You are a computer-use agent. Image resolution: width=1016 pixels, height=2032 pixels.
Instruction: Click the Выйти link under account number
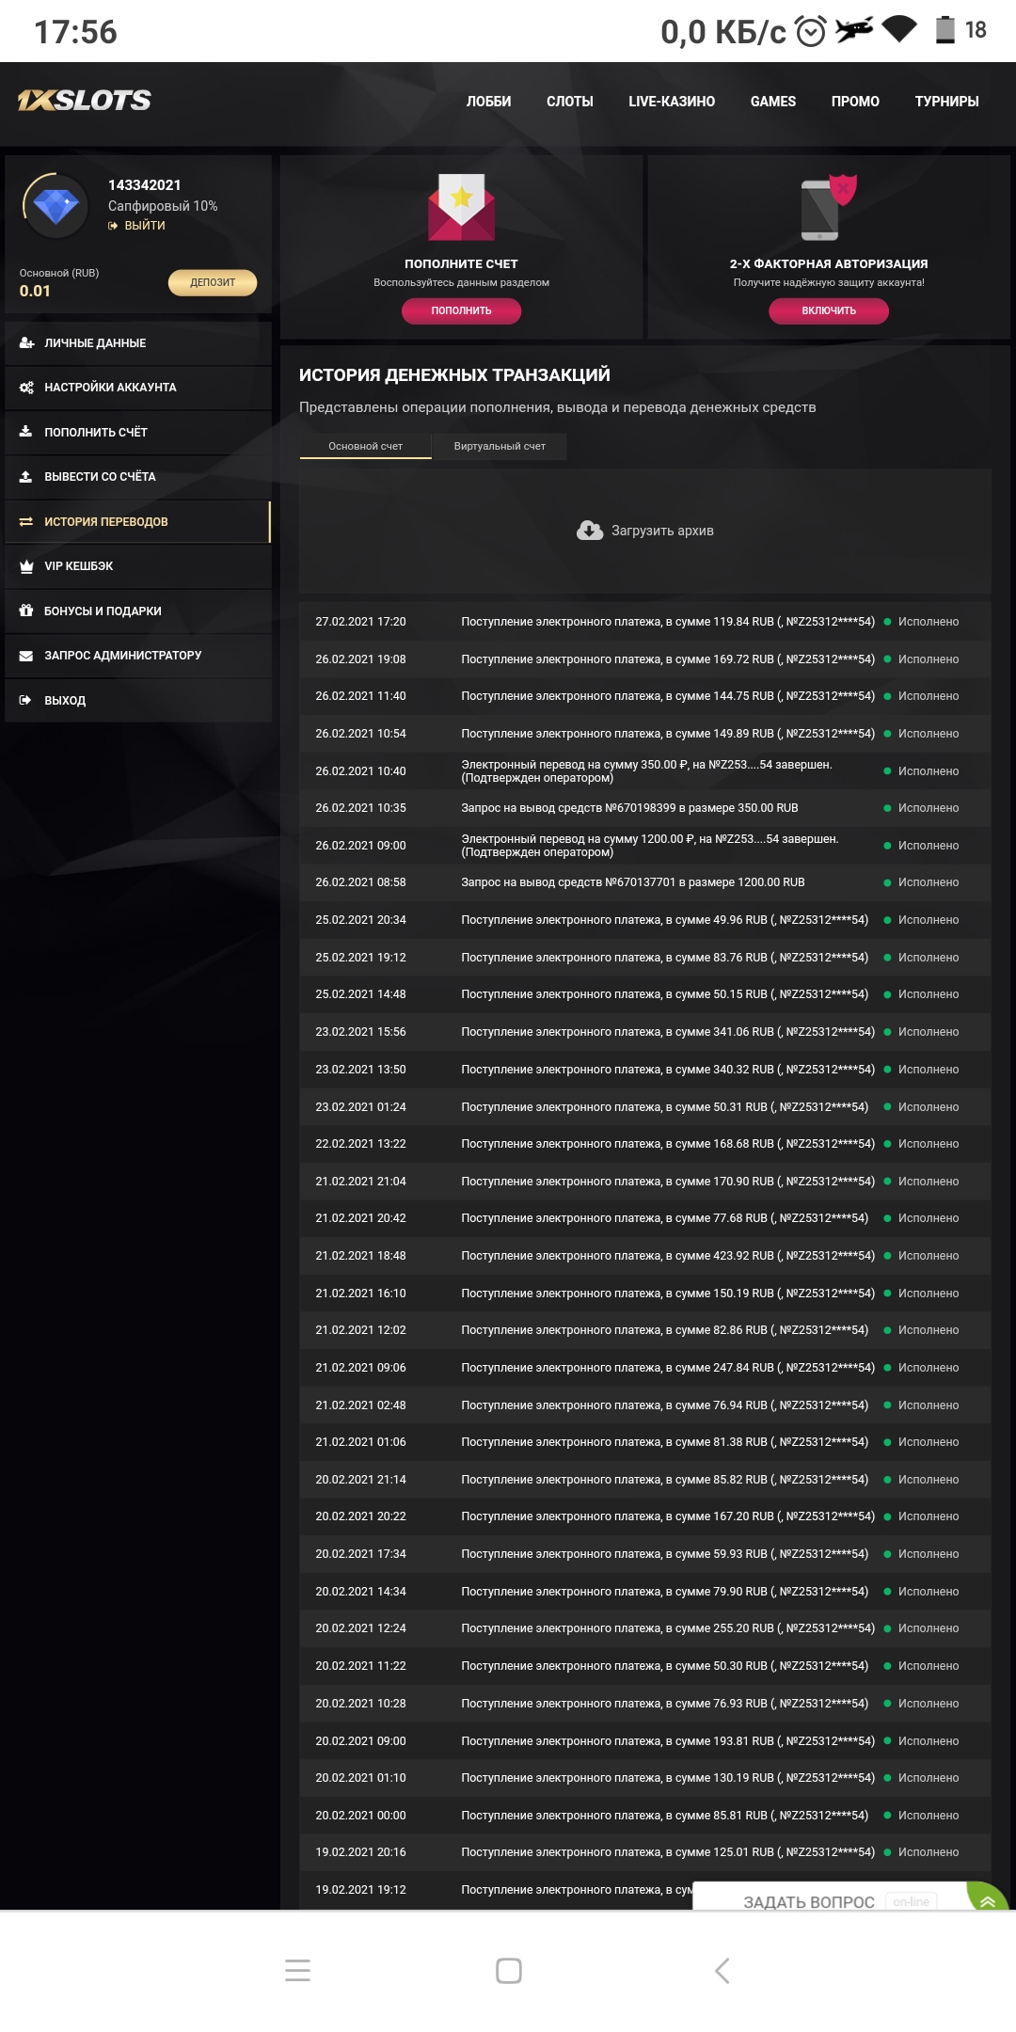[144, 226]
